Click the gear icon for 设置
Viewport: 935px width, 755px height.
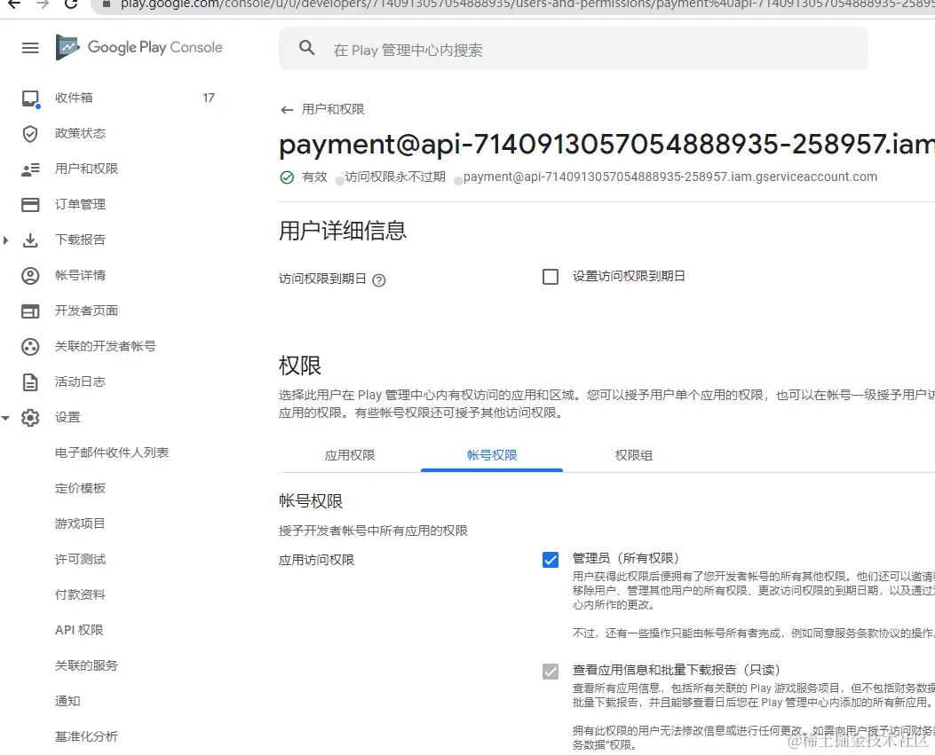pyautogui.click(x=30, y=417)
